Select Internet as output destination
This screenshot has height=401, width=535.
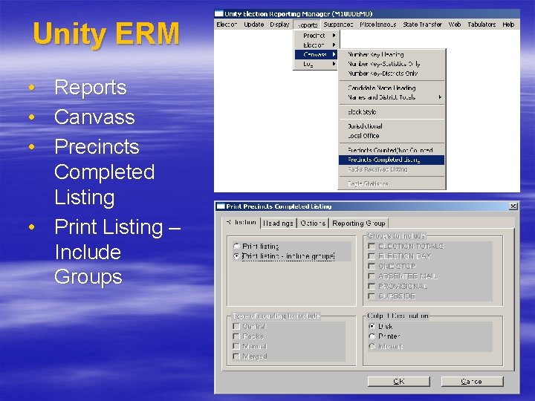tap(372, 346)
